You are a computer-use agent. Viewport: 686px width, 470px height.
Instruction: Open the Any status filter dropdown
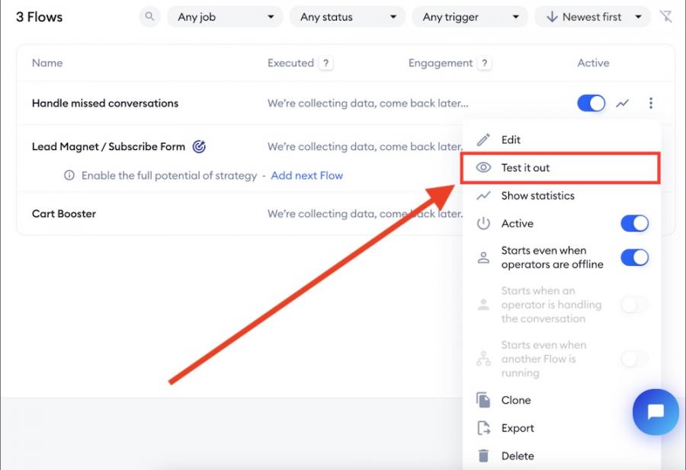[348, 17]
